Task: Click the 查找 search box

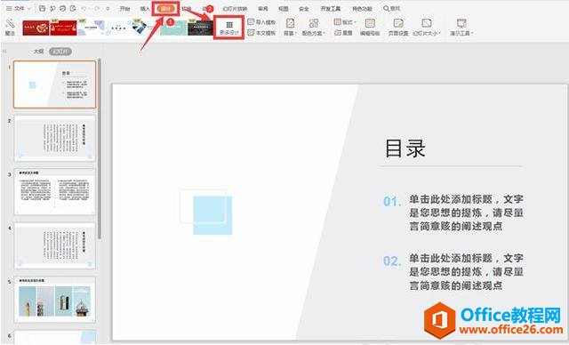Action: pos(392,8)
